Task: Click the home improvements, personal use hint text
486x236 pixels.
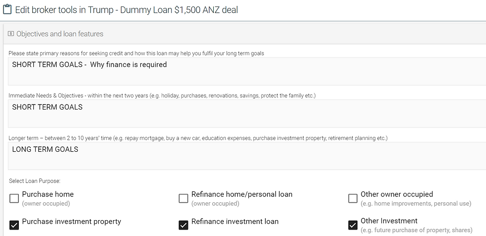Action: coord(416,203)
